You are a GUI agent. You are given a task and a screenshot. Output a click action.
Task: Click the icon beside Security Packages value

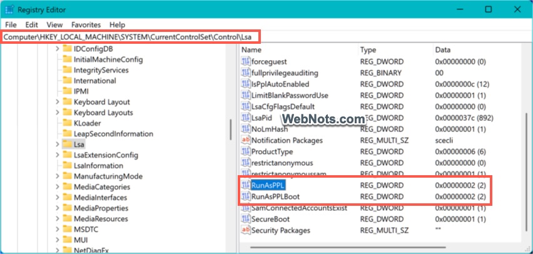pos(245,230)
